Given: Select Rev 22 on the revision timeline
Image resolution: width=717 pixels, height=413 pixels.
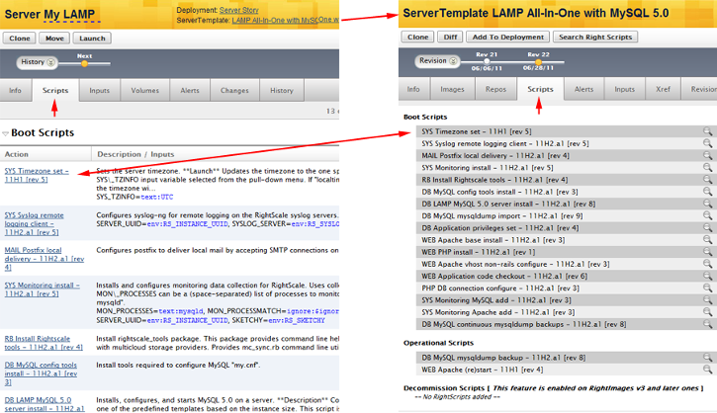Looking at the screenshot, I should point(538,61).
